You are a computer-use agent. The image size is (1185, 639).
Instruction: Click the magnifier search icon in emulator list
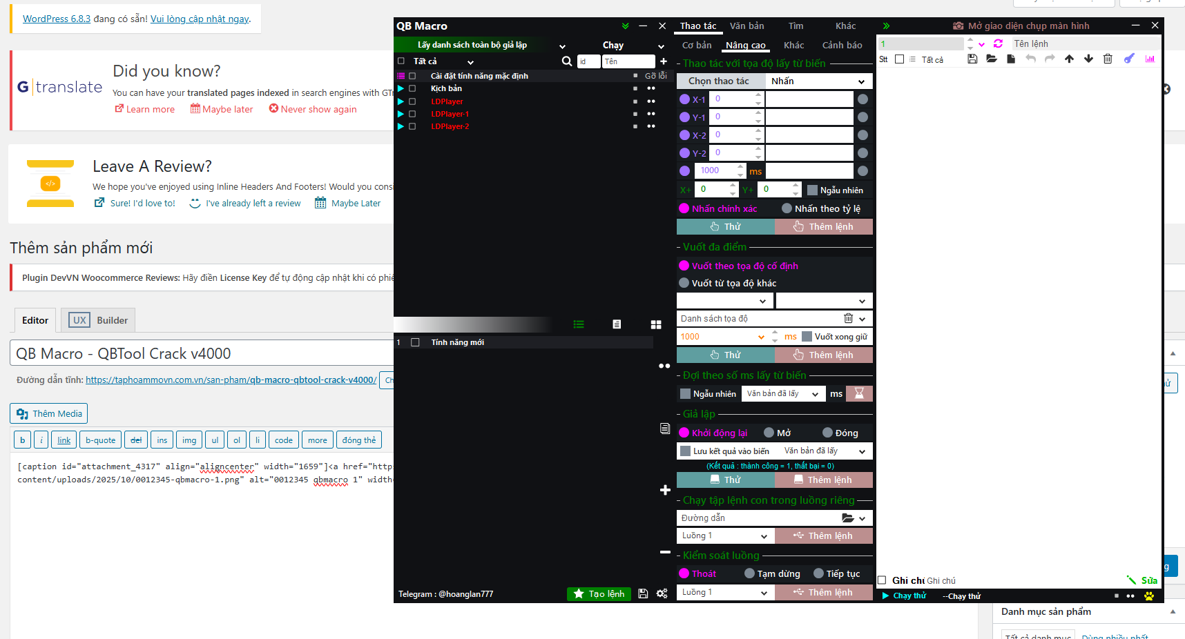pyautogui.click(x=567, y=61)
